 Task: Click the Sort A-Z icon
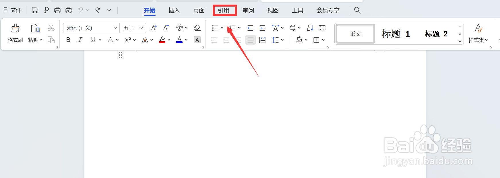tap(310, 28)
